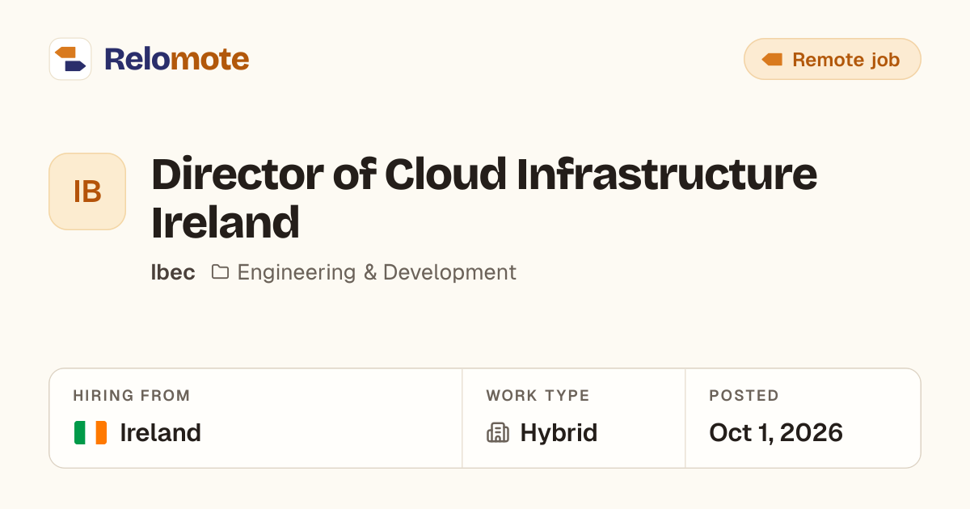Click the folder icon beside Engineering & Development
This screenshot has height=509, width=970.
coord(220,272)
